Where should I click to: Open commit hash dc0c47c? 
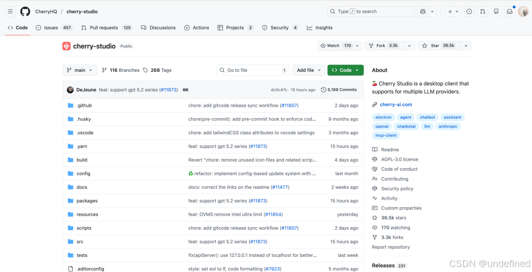(278, 90)
